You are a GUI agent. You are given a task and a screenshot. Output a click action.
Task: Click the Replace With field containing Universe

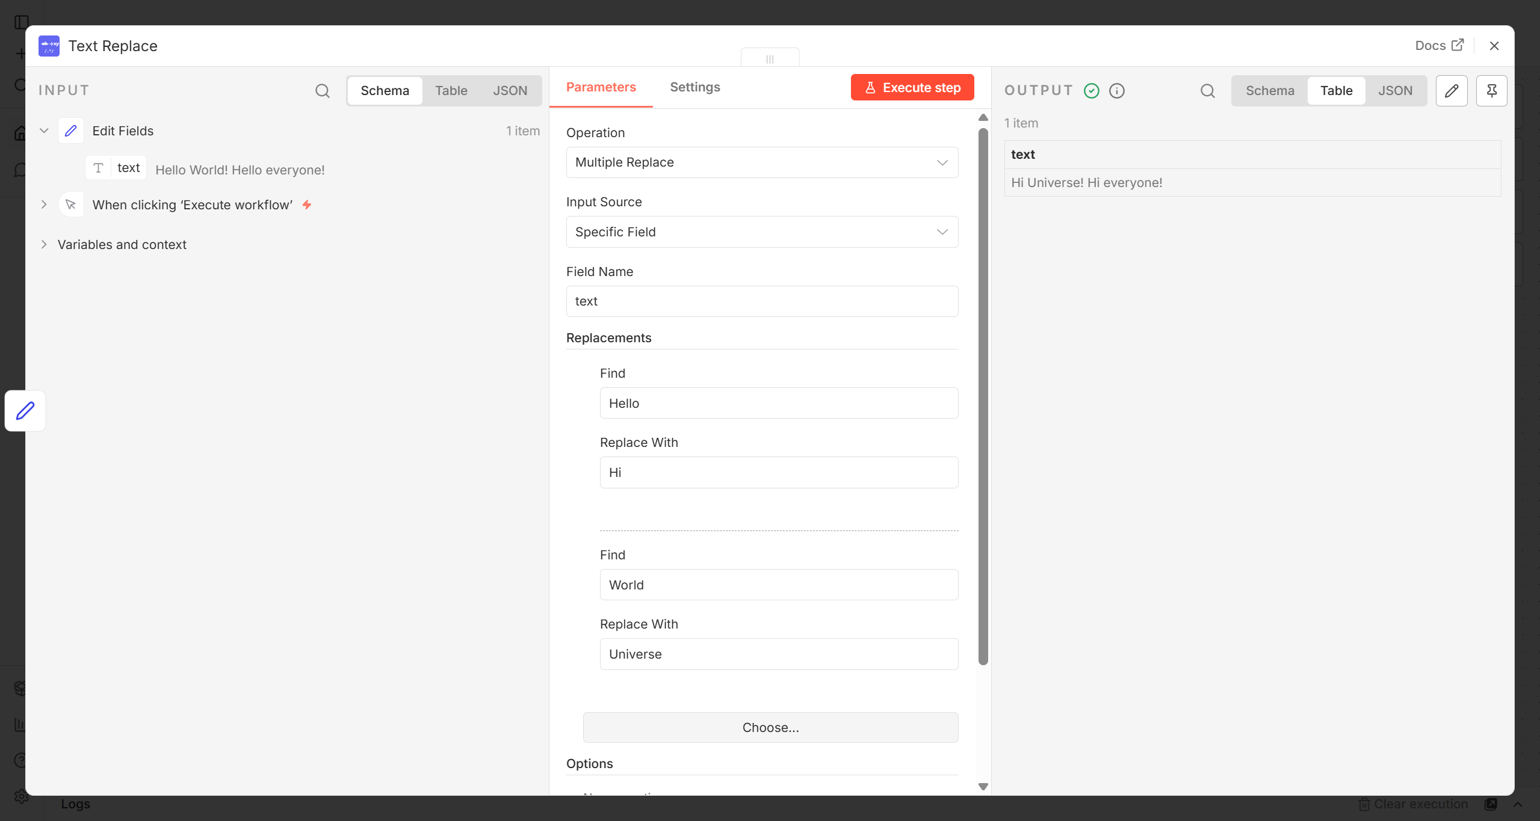point(779,654)
